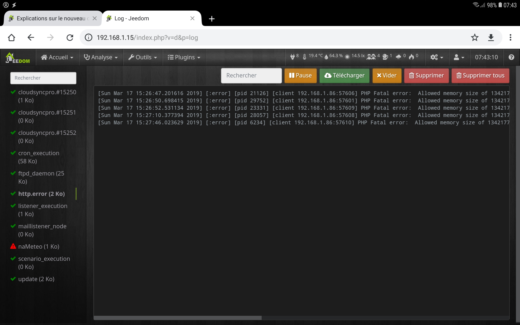Reload the current page
Viewport: 520px width, 325px height.
tap(70, 37)
